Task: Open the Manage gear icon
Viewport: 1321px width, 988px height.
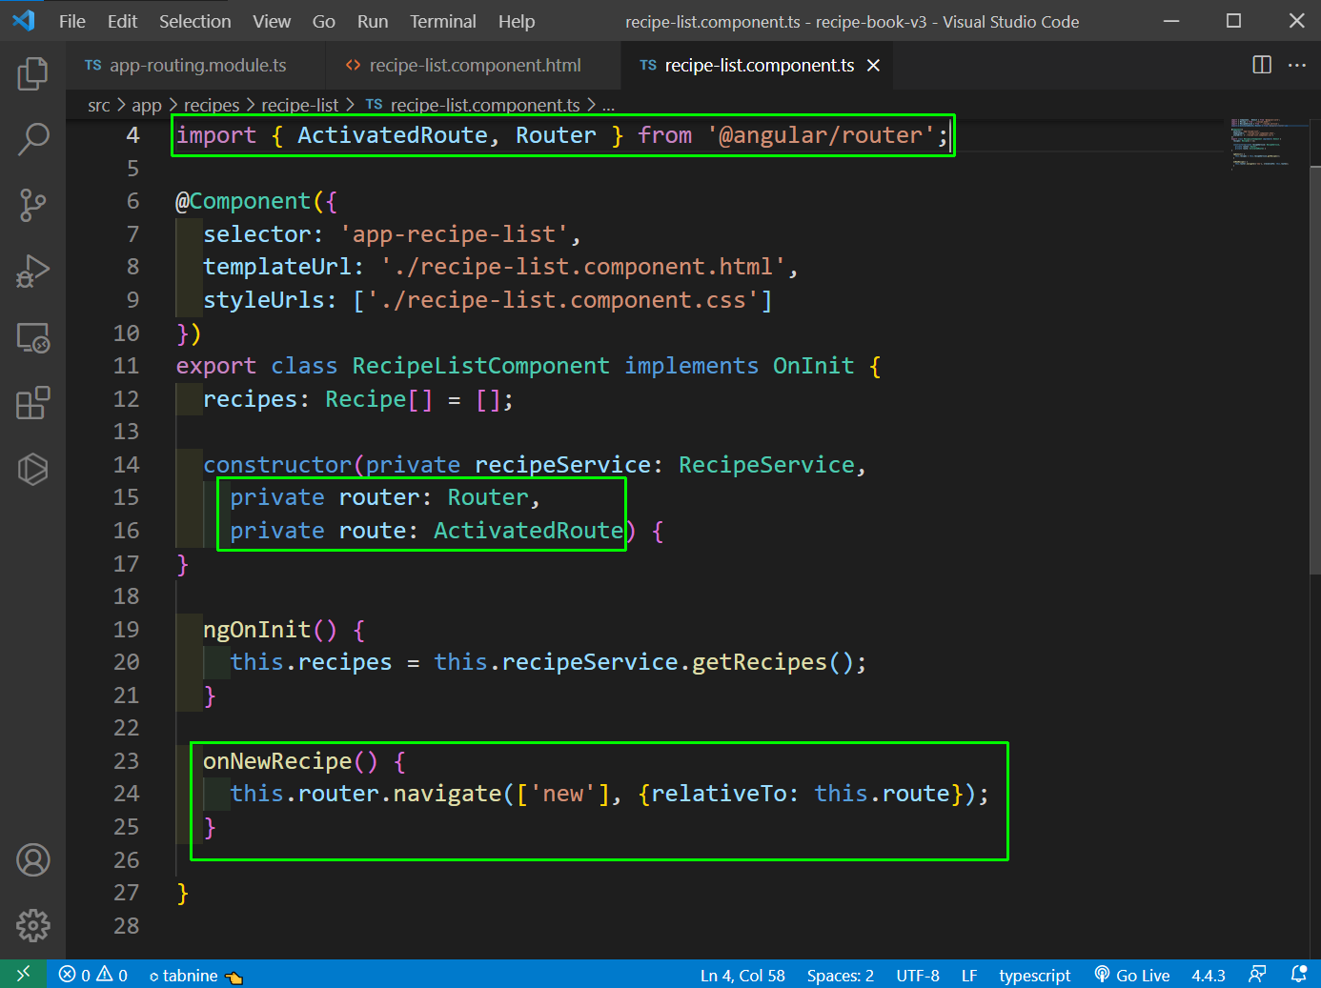Action: point(32,925)
